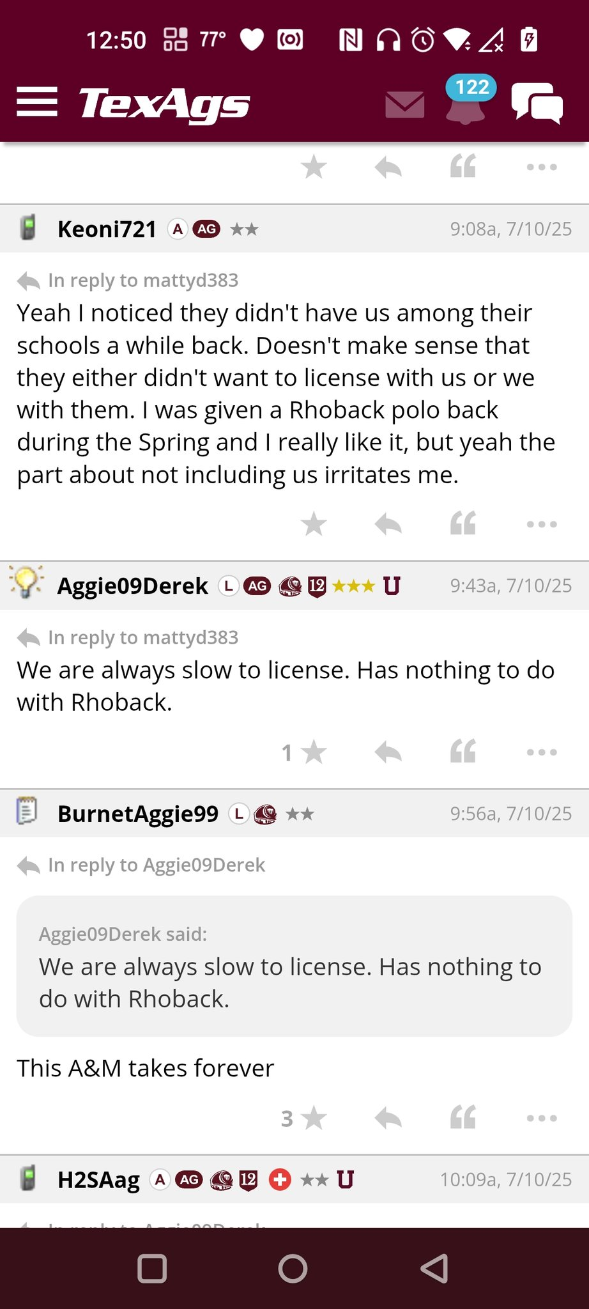The width and height of the screenshot is (589, 1309).
Task: Reply to Keoni721's post
Action: 388,524
